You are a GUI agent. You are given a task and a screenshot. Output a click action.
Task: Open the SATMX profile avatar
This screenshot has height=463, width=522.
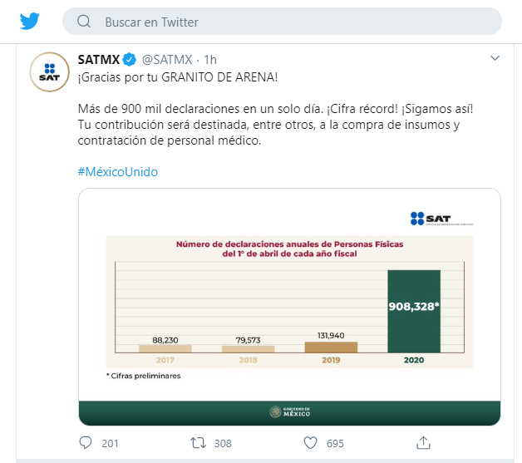[50, 71]
